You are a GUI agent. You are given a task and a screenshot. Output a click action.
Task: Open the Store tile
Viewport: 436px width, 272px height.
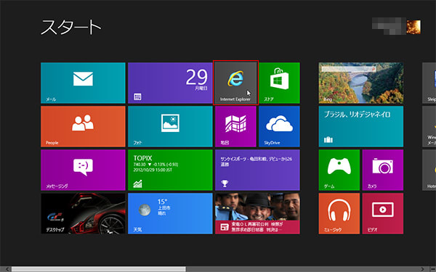pos(279,83)
